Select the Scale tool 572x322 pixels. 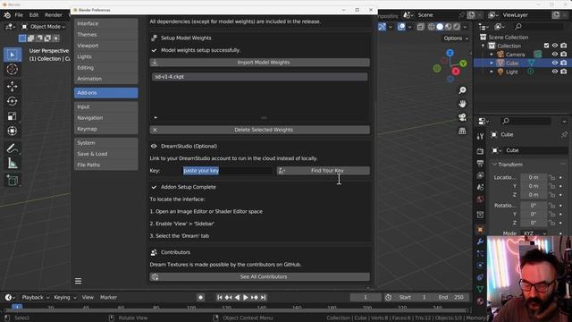click(x=13, y=116)
